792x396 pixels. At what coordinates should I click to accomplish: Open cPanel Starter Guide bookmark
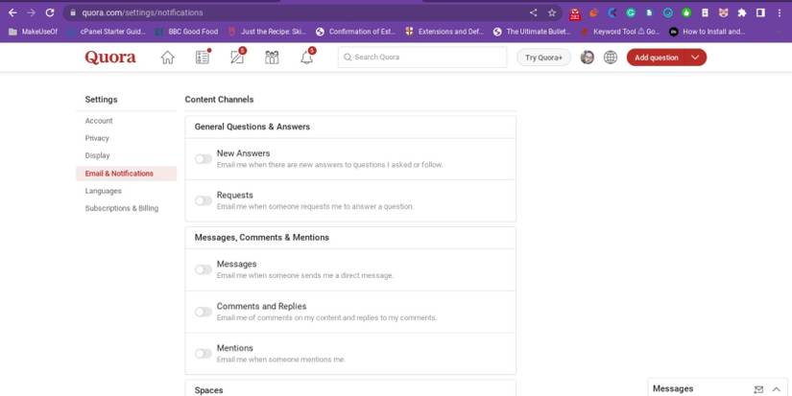click(108, 32)
